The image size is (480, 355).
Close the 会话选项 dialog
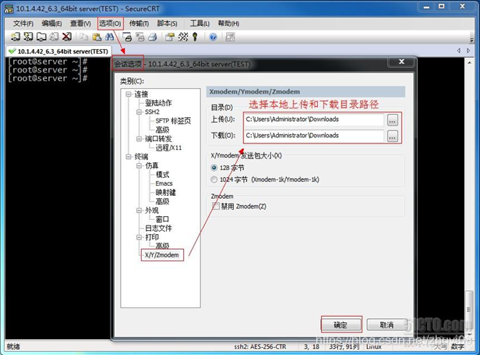(401, 62)
